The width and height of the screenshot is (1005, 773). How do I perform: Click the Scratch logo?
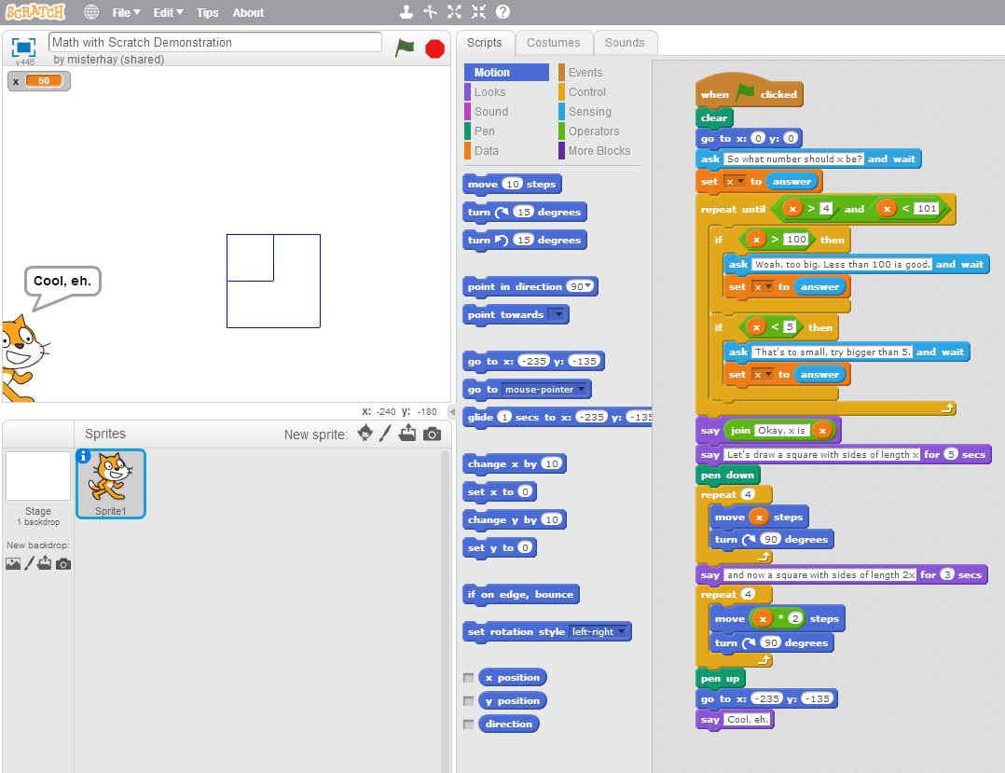point(35,12)
